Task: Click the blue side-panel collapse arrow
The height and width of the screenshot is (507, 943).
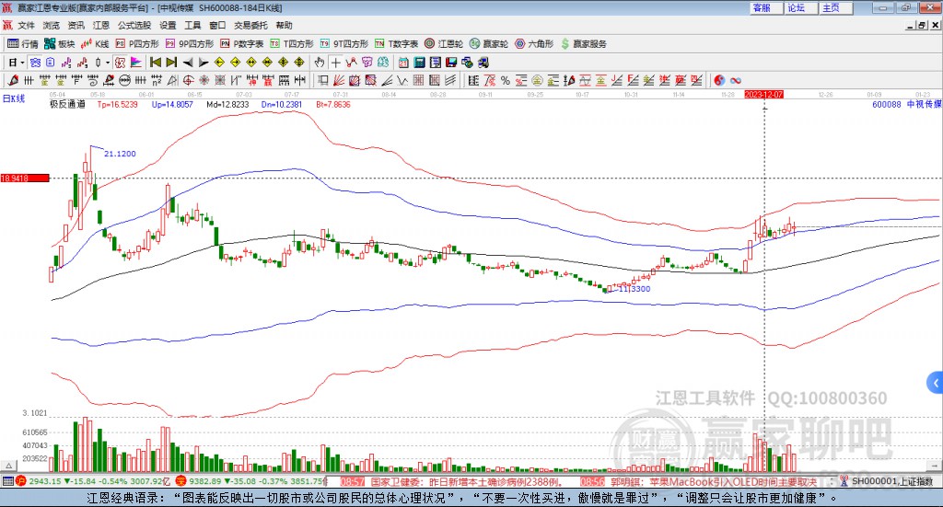Action: point(936,383)
